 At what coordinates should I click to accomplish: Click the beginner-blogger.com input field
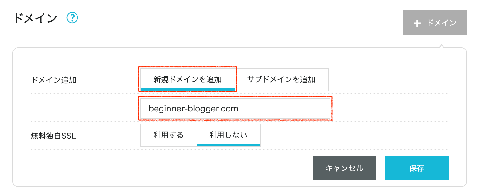pos(235,108)
